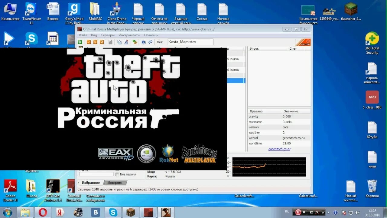Viewport: 387px width, 218px height.
Task: Open the truck game taskbar icon
Action: tap(78, 212)
